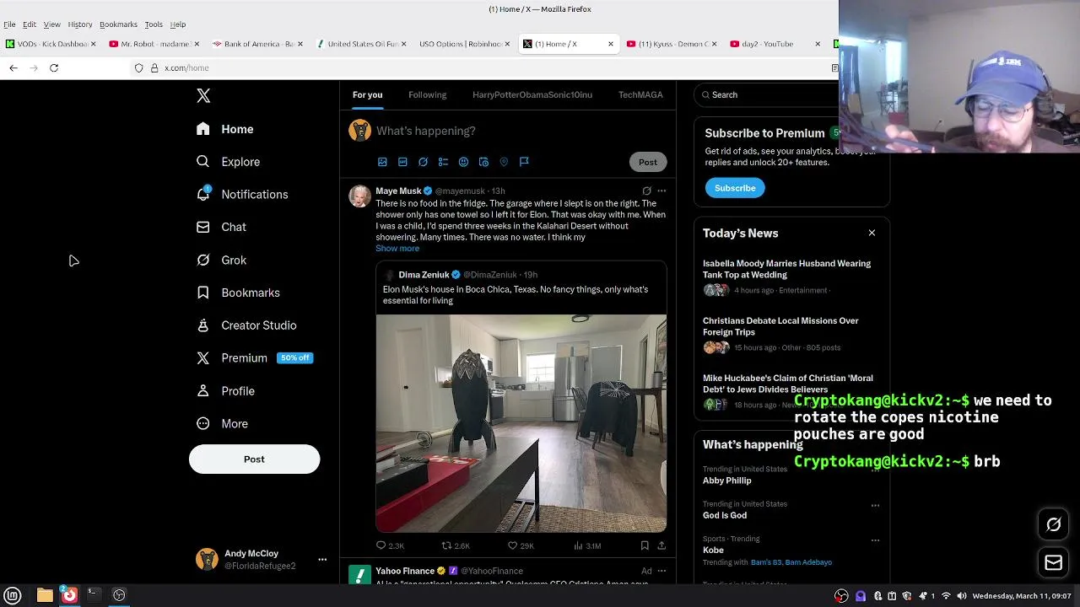Click the composer Post button
Image resolution: width=1080 pixels, height=607 pixels.
coord(648,162)
